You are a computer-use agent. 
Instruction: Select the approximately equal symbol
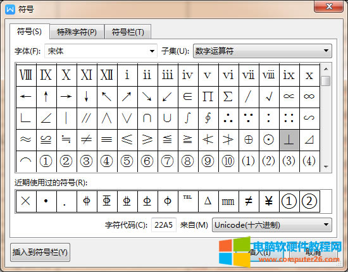coord(26,140)
